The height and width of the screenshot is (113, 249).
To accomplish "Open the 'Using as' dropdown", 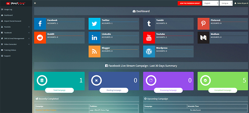I will [x=226, y=3].
